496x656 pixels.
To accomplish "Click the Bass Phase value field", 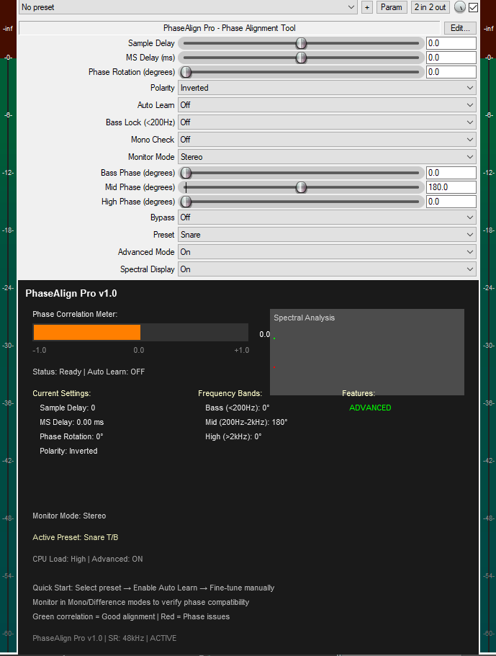I will point(451,173).
